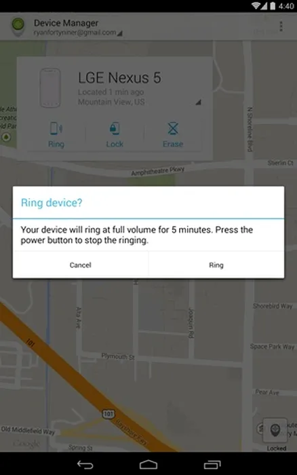Tap the Ring phone icon
The image size is (297, 475).
click(56, 128)
